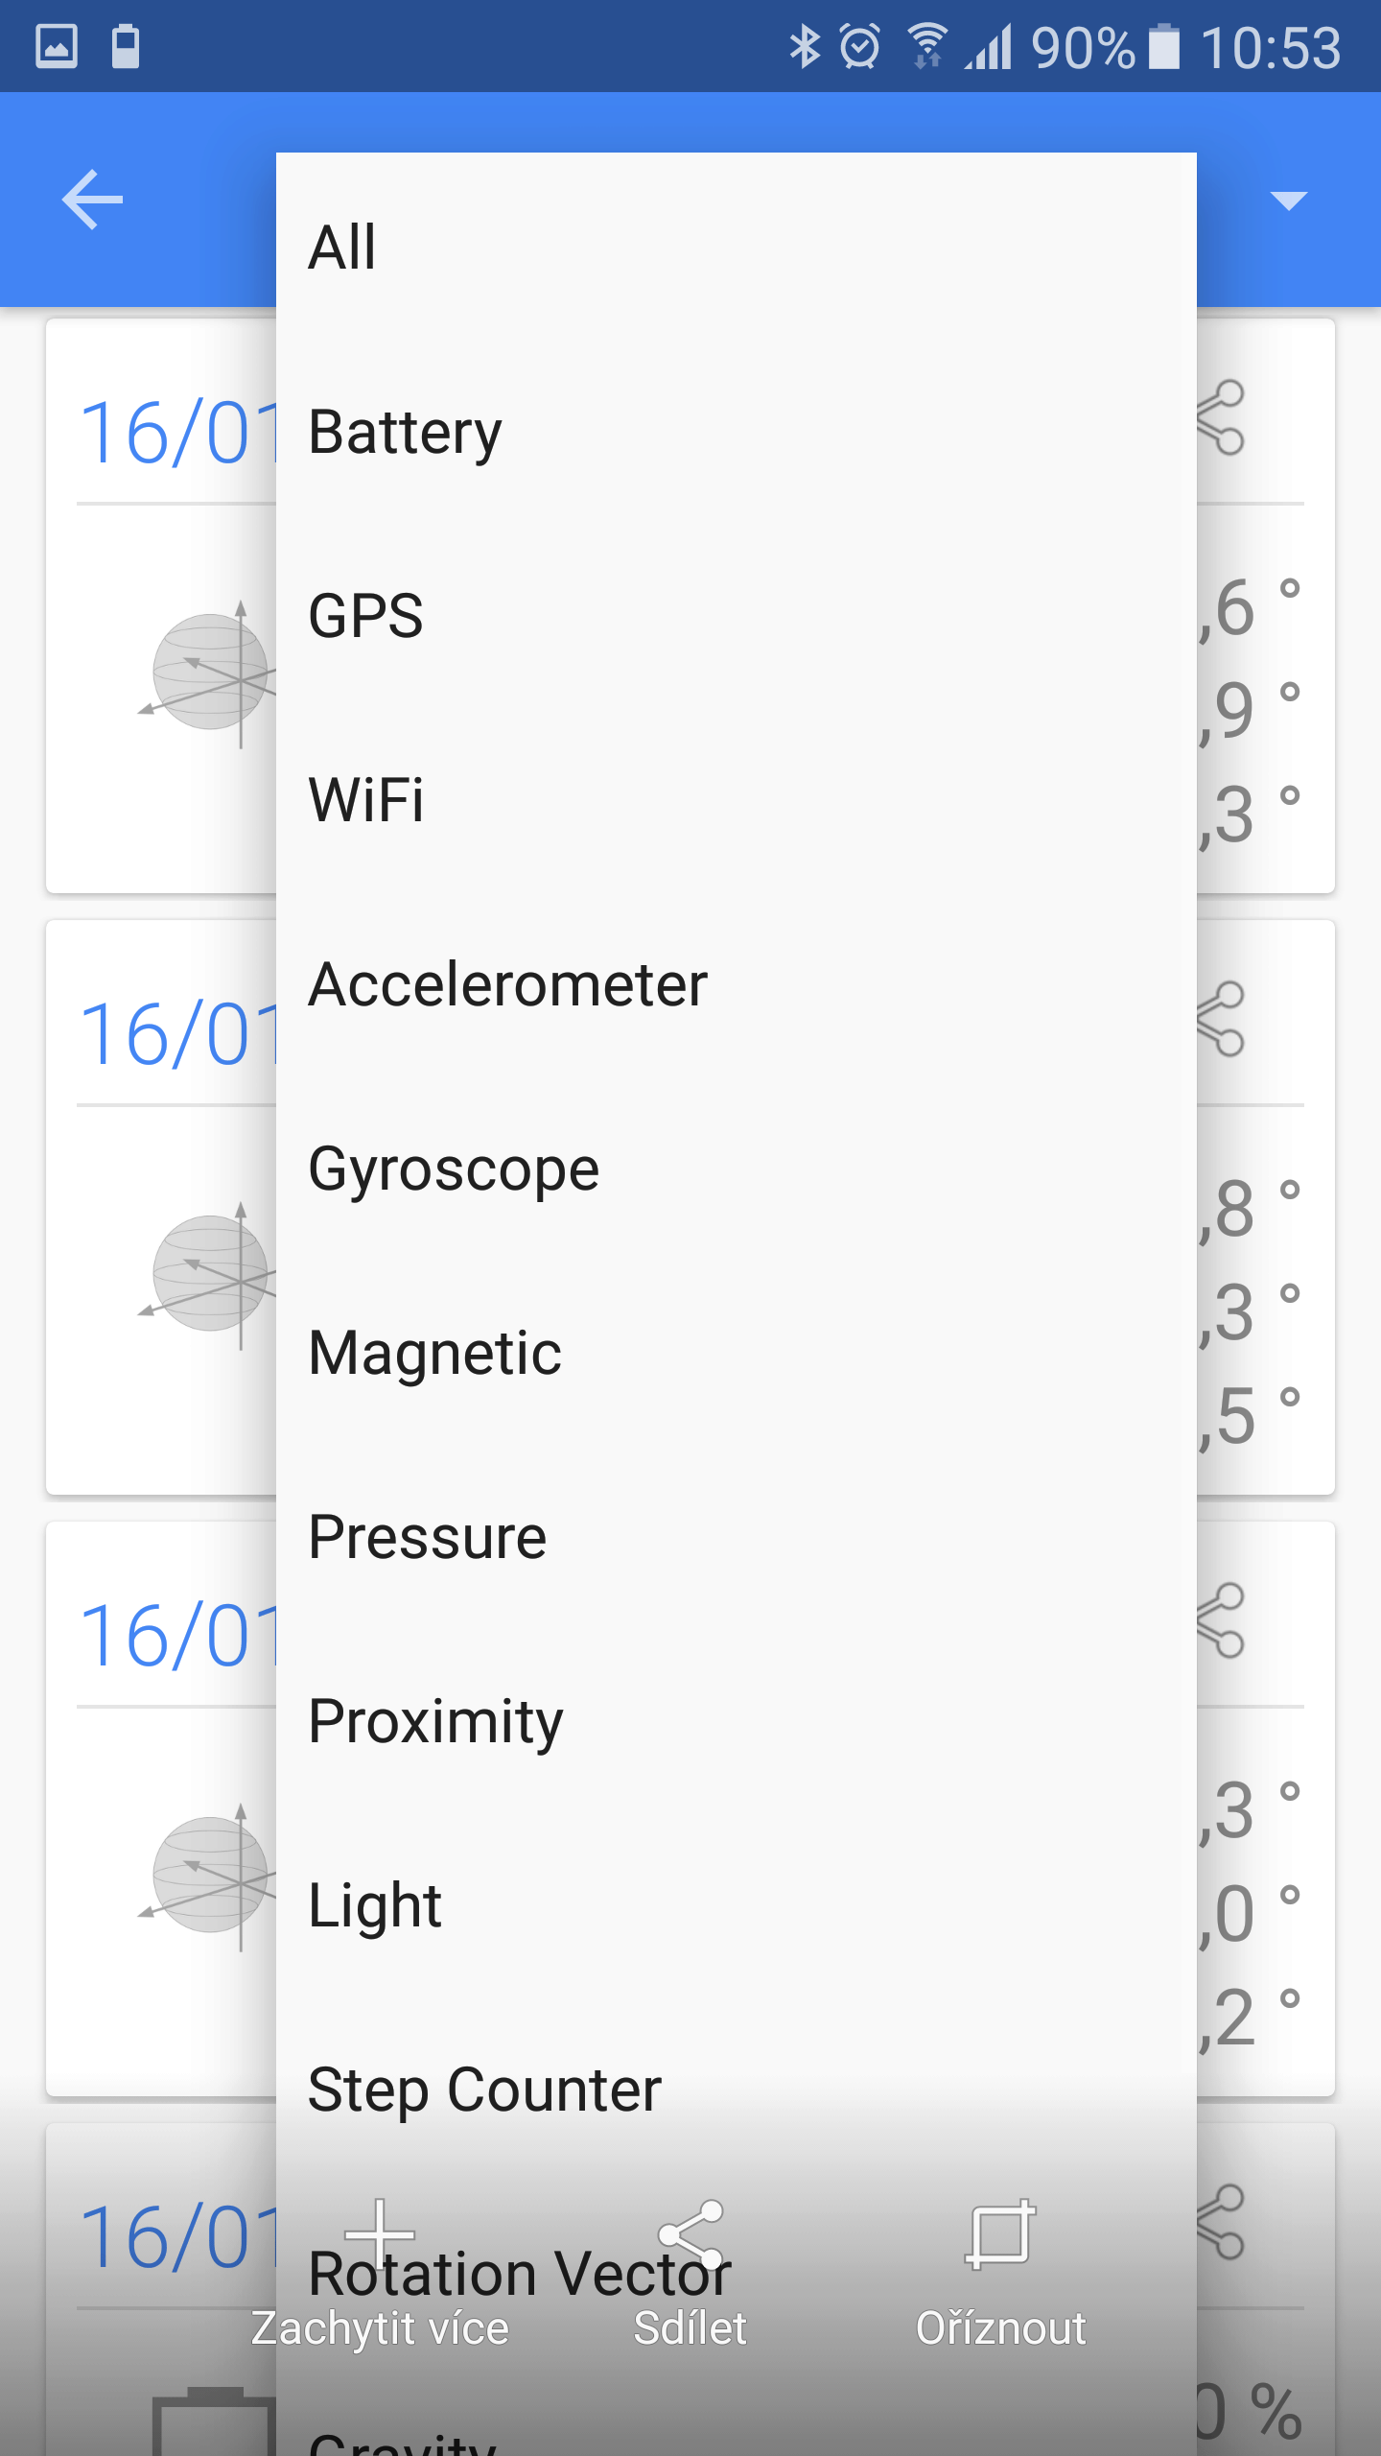Select Proximity in the dropdown list
Image resolution: width=1381 pixels, height=2456 pixels.
coord(435,1721)
